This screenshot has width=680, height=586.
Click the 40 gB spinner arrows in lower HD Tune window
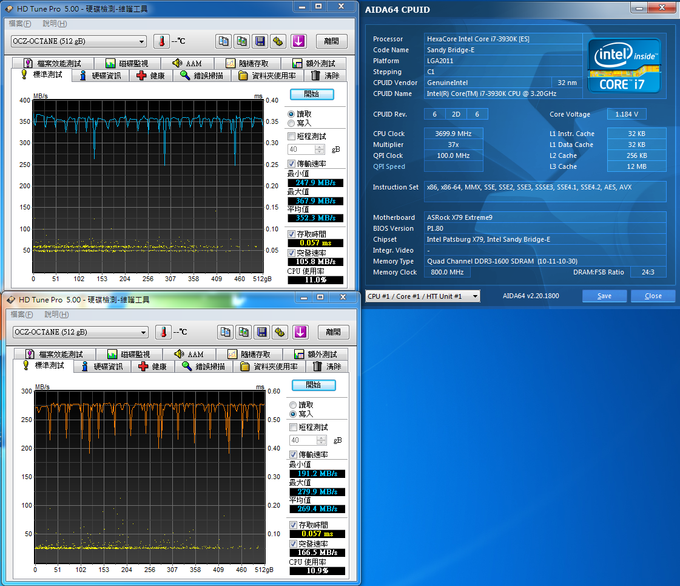click(321, 440)
